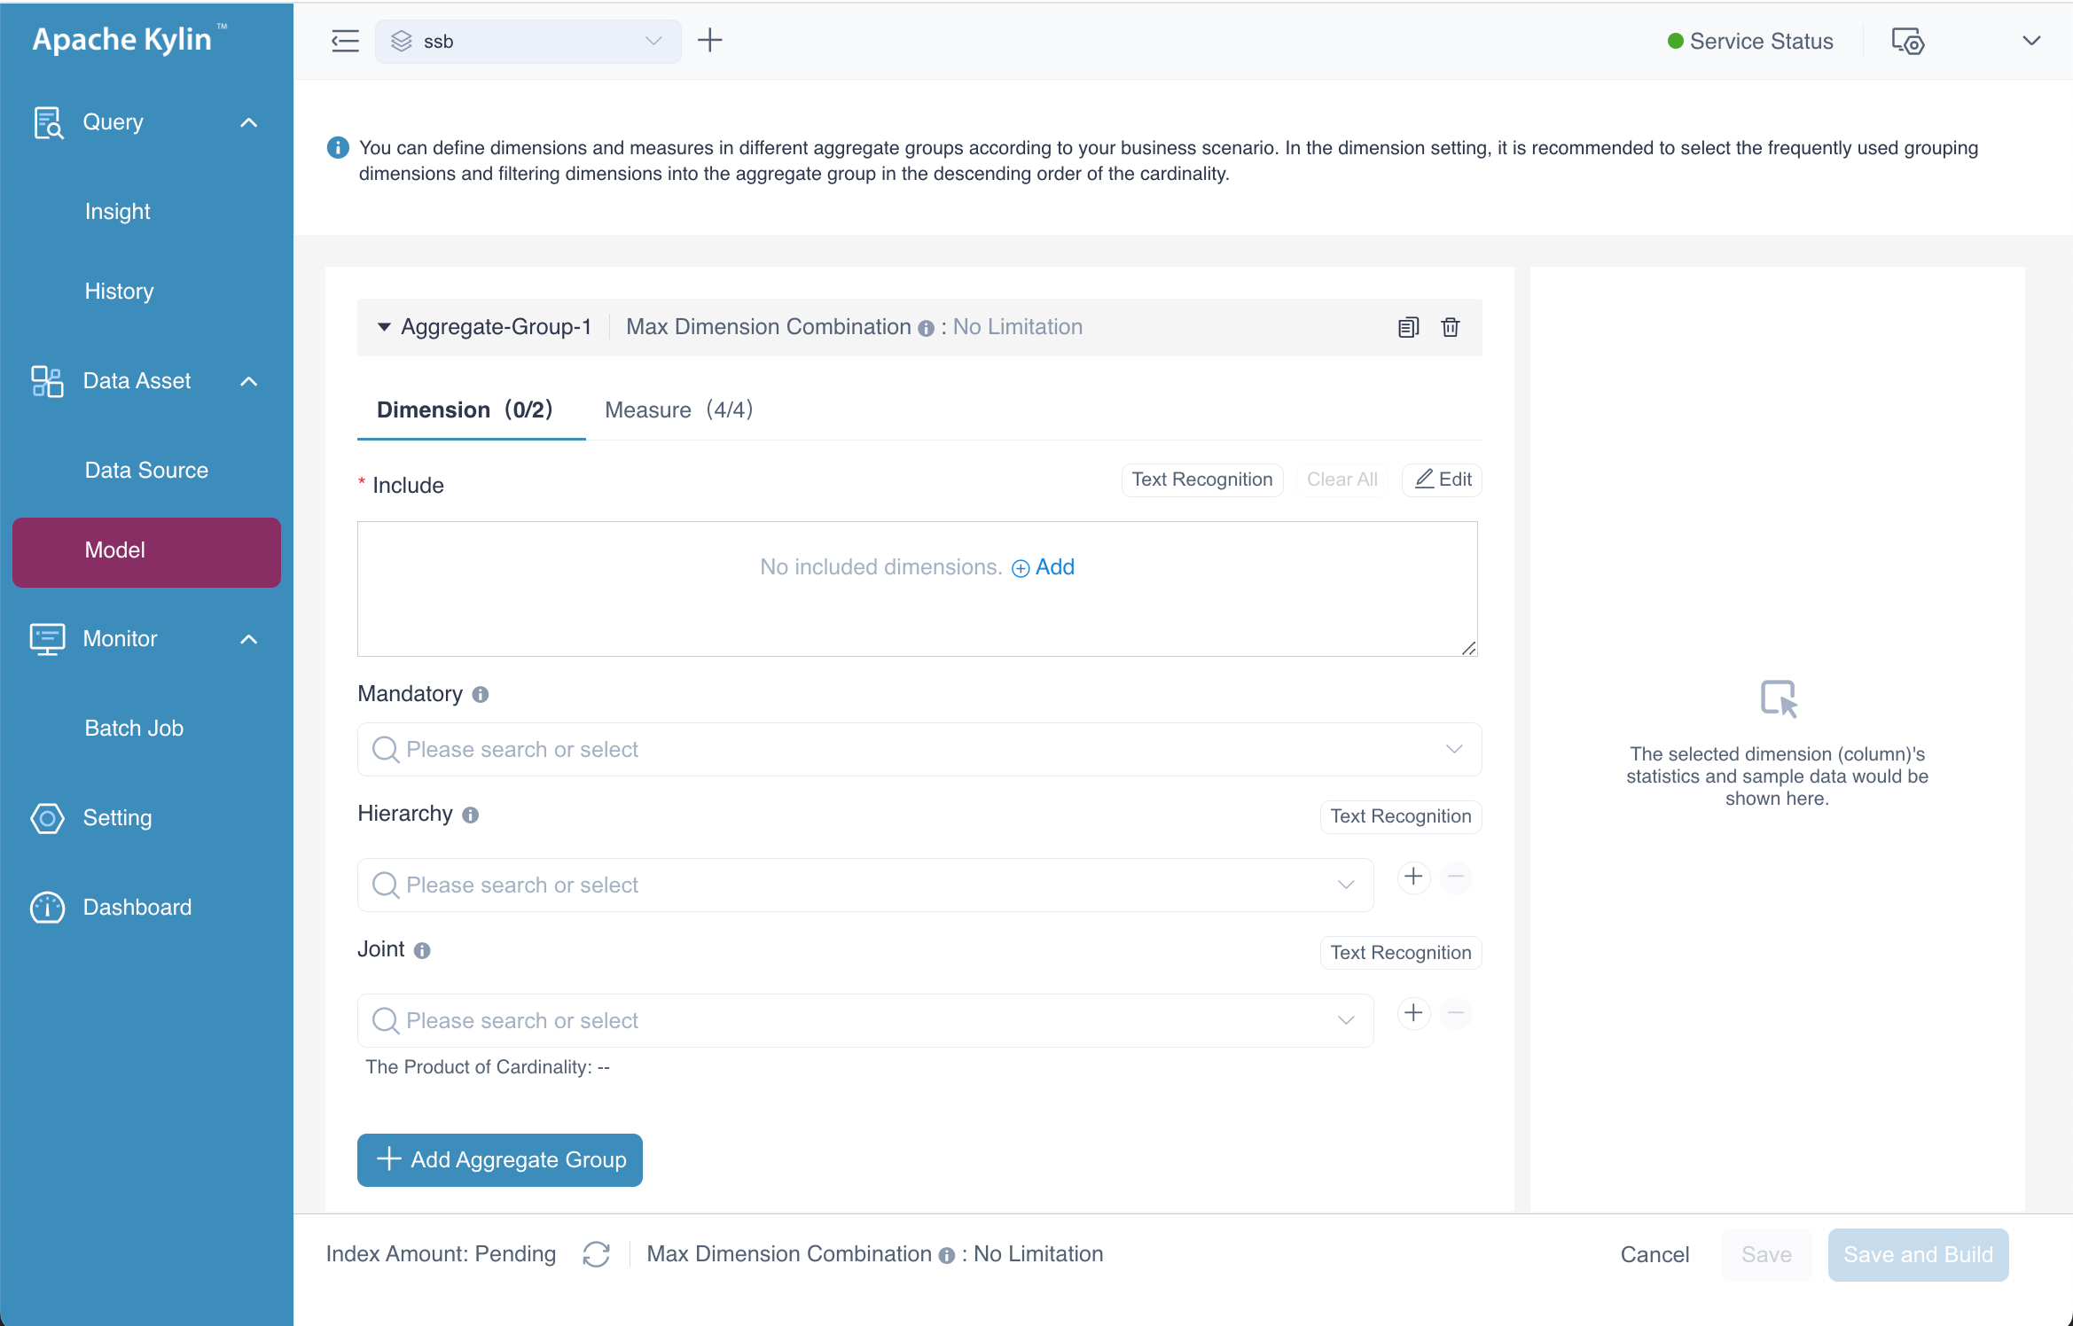Select the Dimension tab
The width and height of the screenshot is (2073, 1326).
click(x=465, y=409)
